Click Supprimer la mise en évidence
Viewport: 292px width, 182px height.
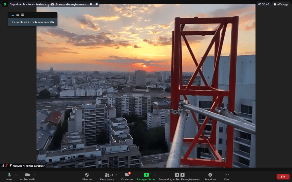click(28, 4)
